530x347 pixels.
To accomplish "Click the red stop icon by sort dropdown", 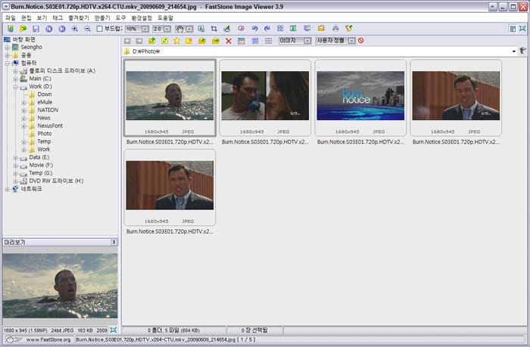I will [x=361, y=41].
